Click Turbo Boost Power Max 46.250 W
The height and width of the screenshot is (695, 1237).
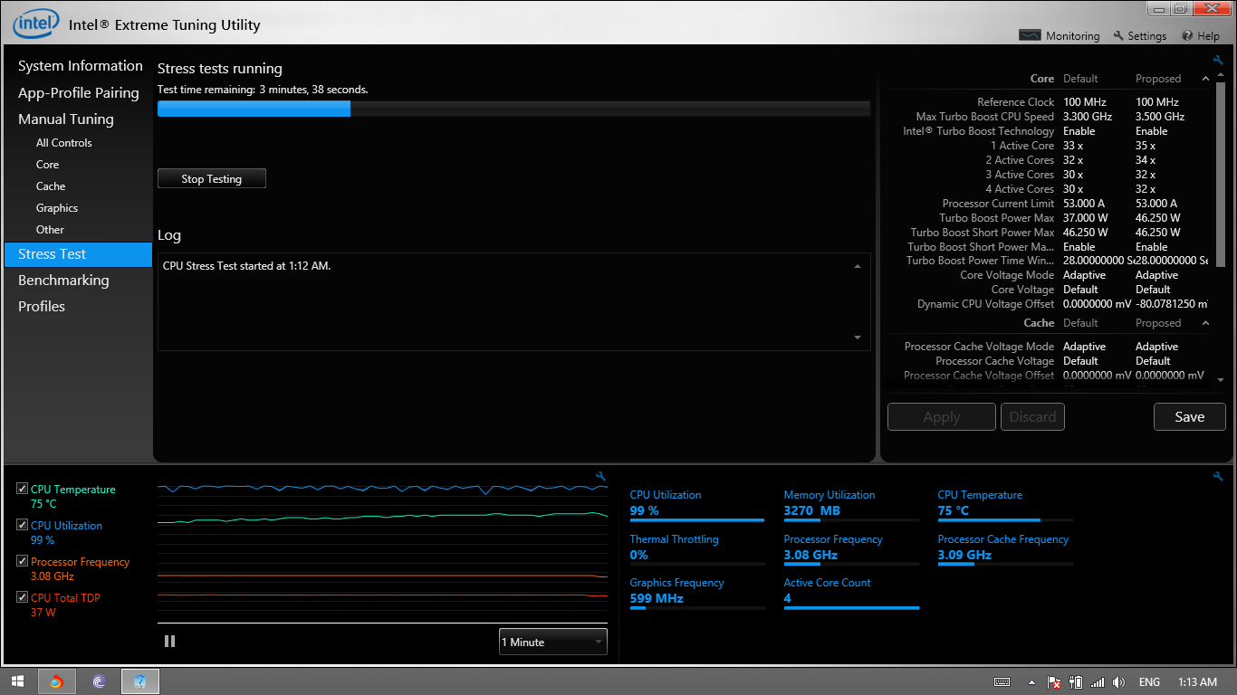click(1158, 218)
